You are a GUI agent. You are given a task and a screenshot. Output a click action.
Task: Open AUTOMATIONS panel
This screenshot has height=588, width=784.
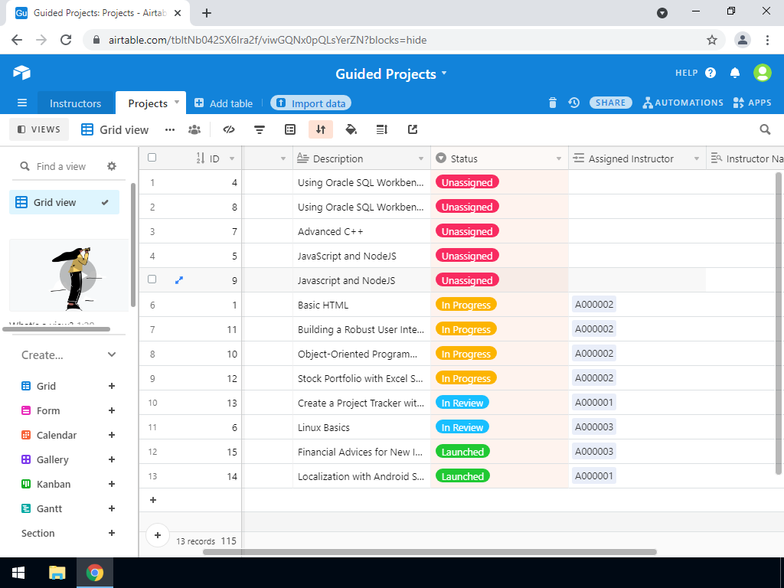[683, 103]
